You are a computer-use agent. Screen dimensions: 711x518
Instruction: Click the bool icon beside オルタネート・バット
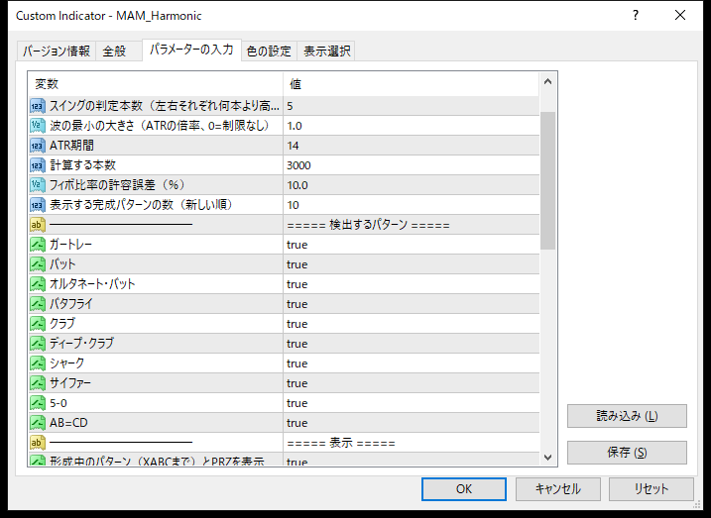point(38,284)
